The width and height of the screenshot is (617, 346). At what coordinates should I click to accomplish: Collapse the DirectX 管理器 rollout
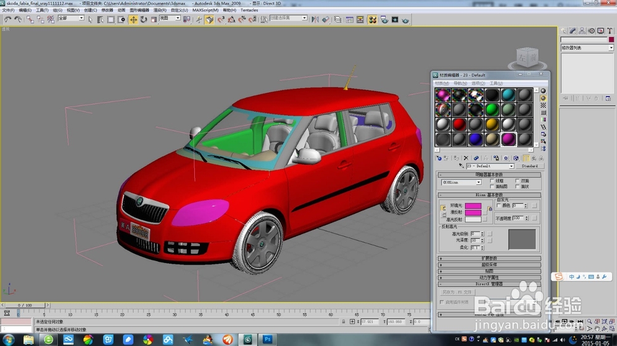click(x=489, y=284)
